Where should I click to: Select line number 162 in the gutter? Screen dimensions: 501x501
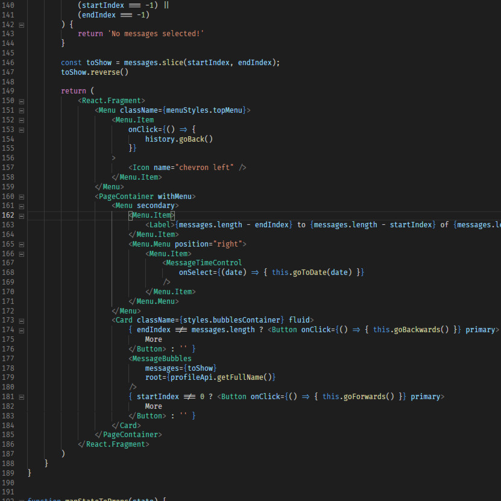pyautogui.click(x=8, y=215)
